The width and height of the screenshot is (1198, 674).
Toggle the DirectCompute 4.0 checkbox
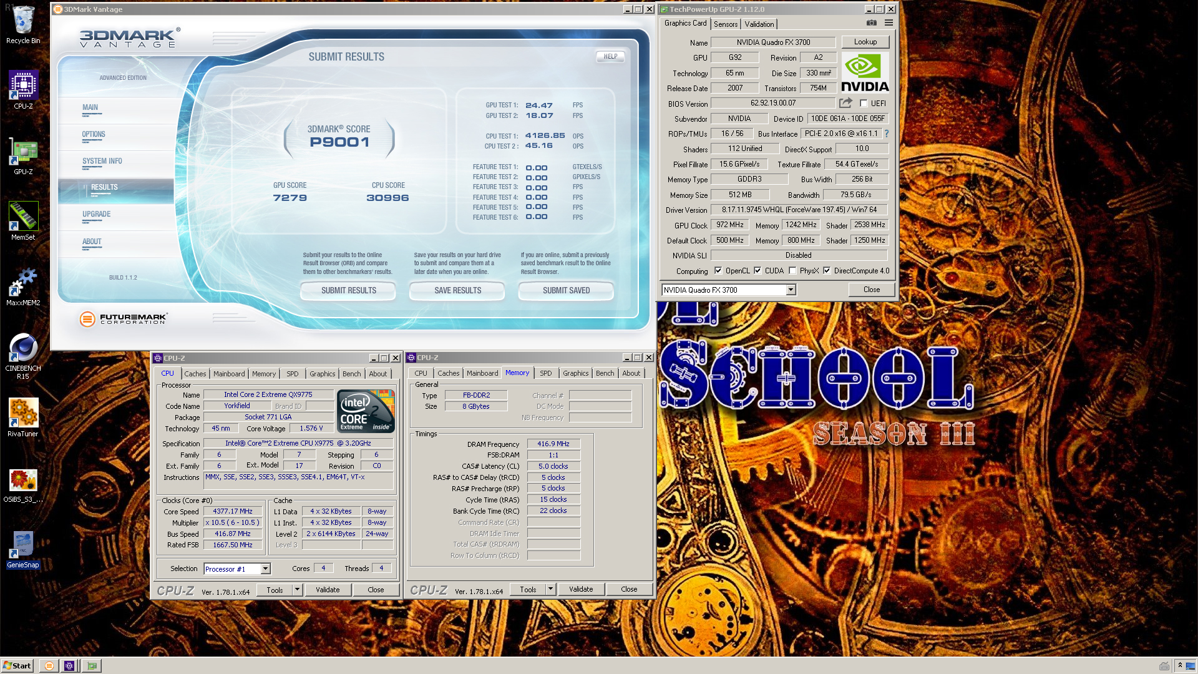tap(827, 271)
